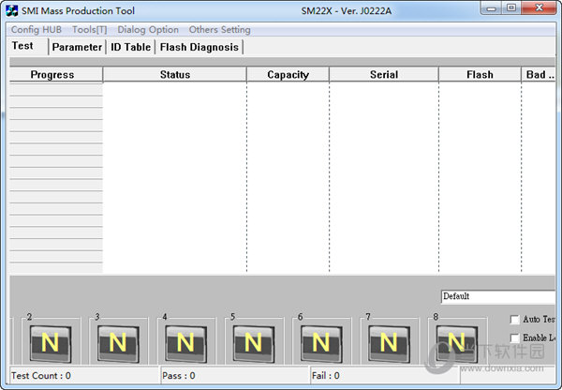Close the SMI Mass Production Tool window
The height and width of the screenshot is (390, 562).
(540, 7)
